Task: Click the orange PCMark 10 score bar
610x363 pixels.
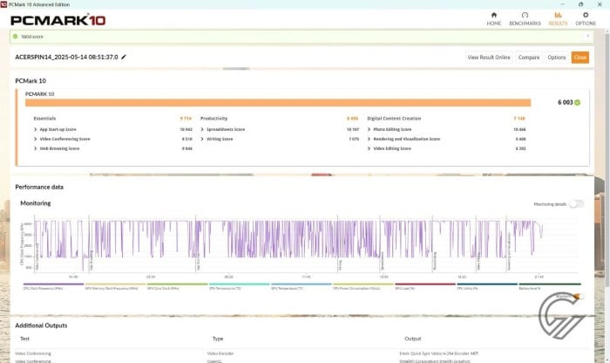Action: [x=278, y=102]
